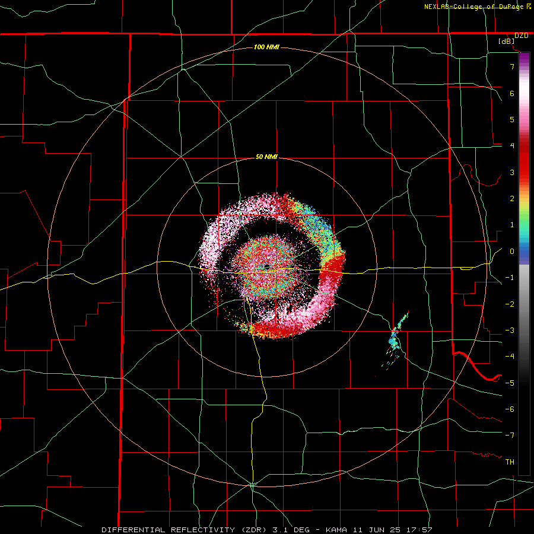Click the arrow icon after NEXLAB-College of DuPage

(529, 7)
